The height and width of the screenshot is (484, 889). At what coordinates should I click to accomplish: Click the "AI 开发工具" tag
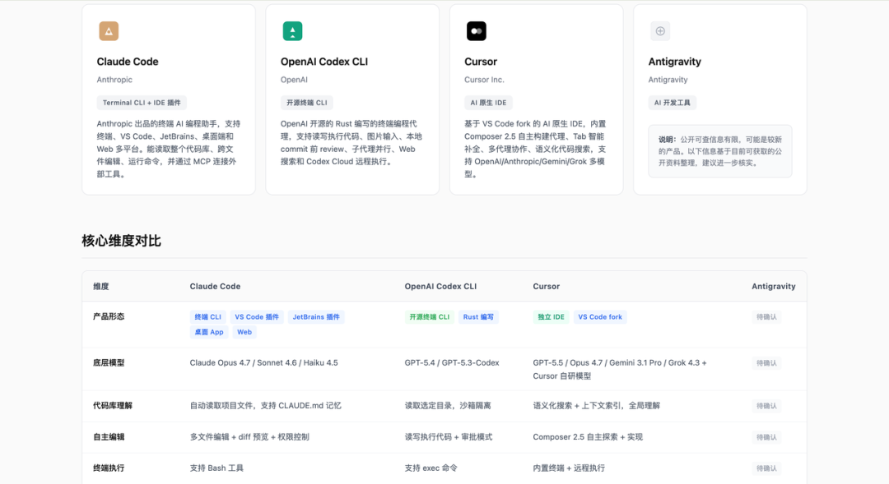coord(673,103)
